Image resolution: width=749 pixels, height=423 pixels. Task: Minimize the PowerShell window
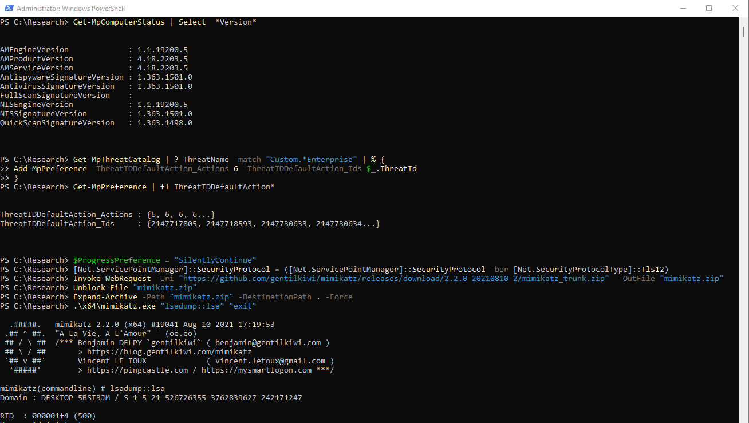coord(683,9)
